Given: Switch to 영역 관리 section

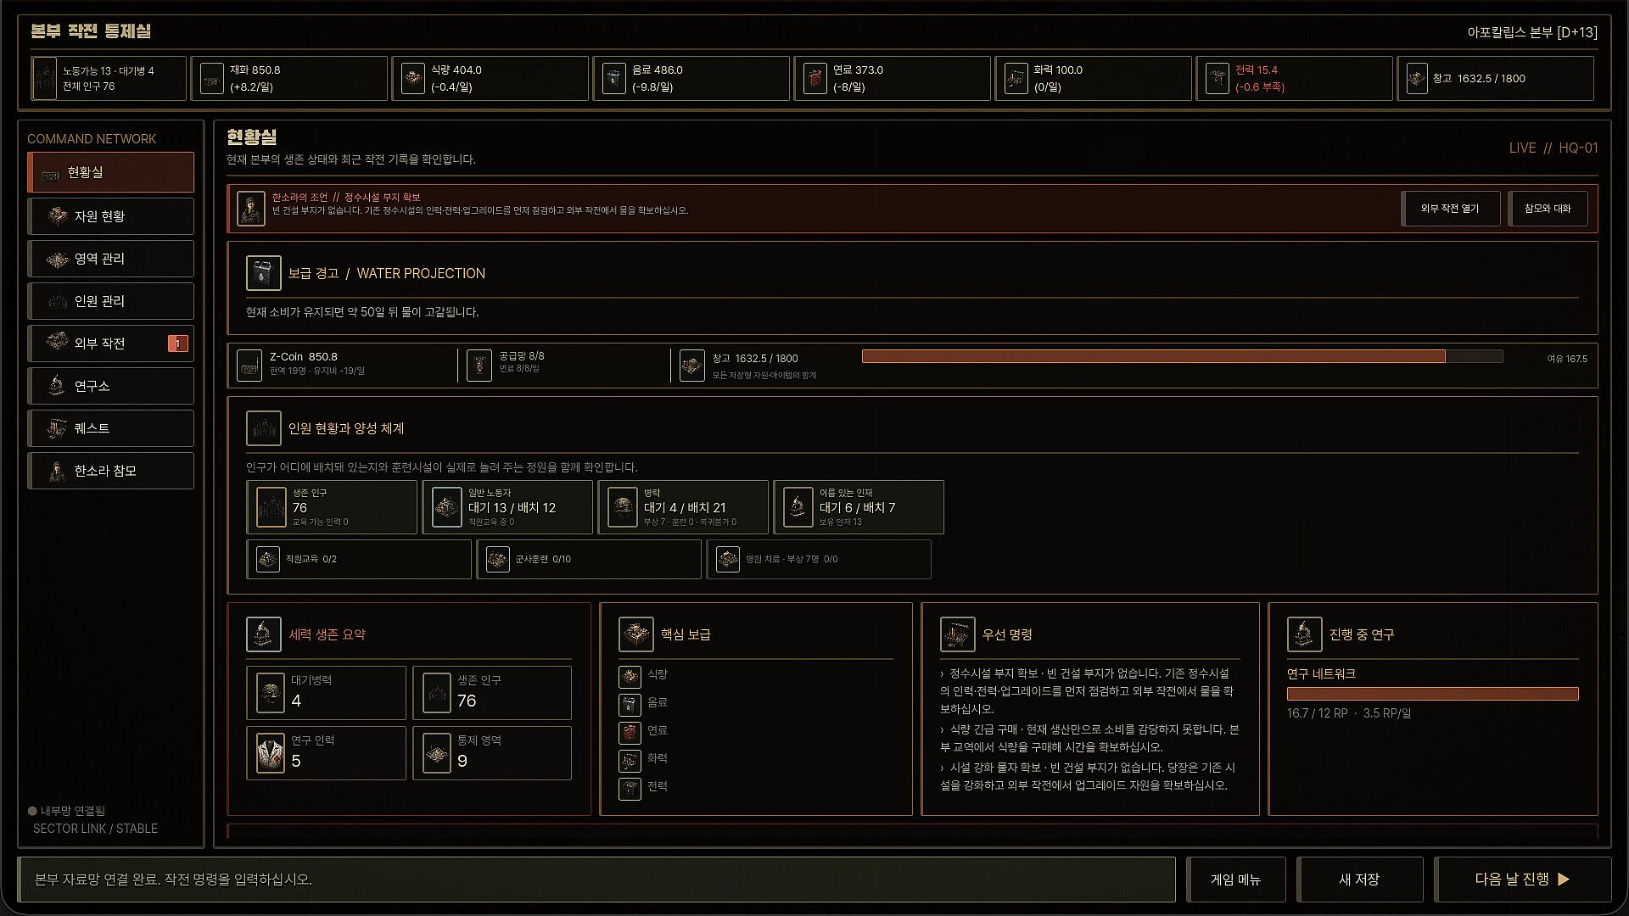Looking at the screenshot, I should [110, 259].
